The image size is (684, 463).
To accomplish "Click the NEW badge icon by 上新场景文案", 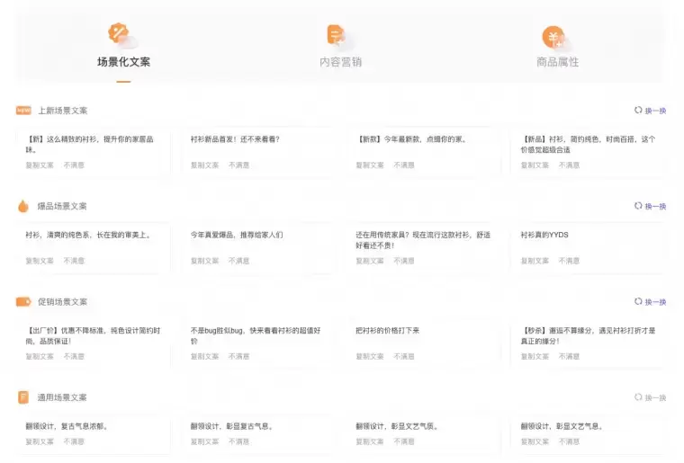I will coord(23,111).
